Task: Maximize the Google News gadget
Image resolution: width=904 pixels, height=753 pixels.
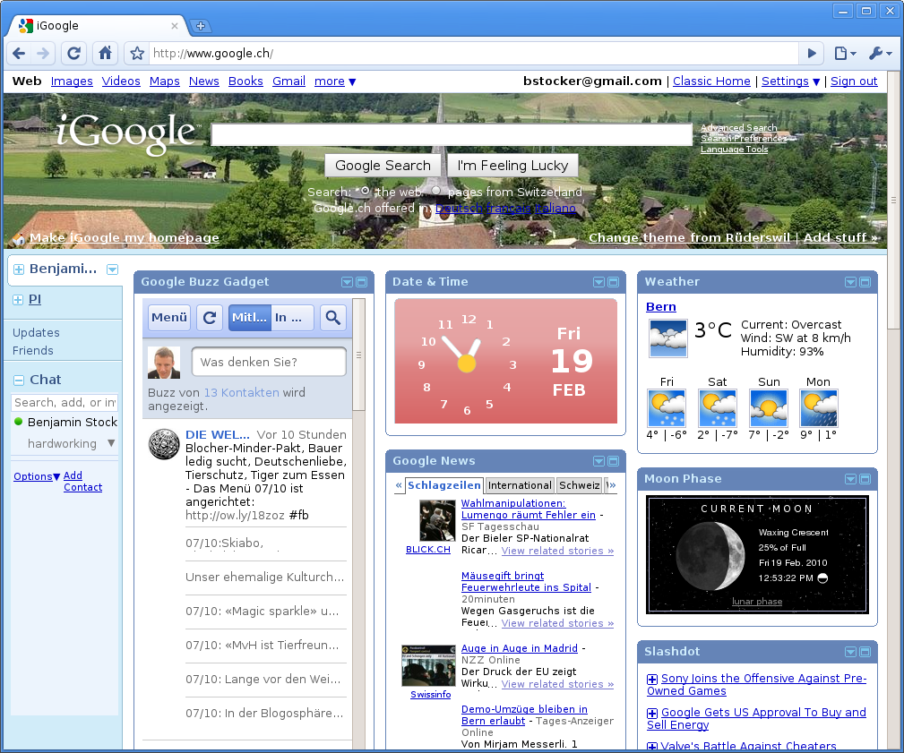Action: (614, 461)
